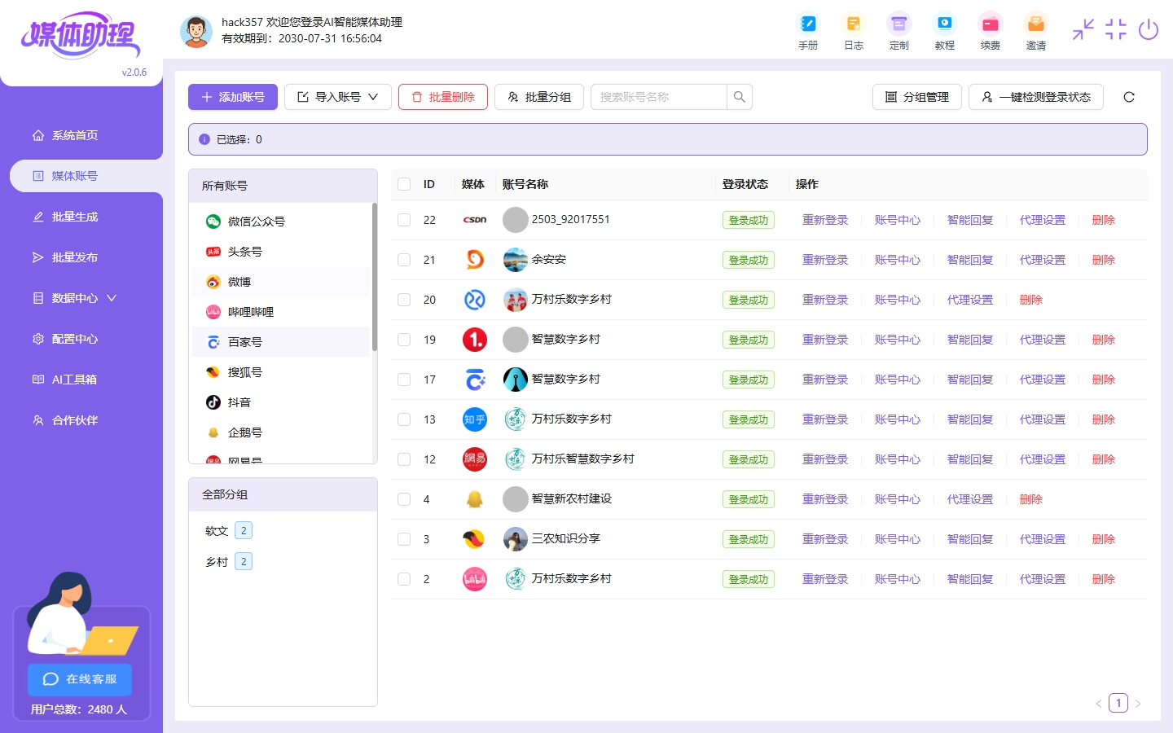Click 重新登录 for account 余安安
1173x733 pixels.
[824, 260]
